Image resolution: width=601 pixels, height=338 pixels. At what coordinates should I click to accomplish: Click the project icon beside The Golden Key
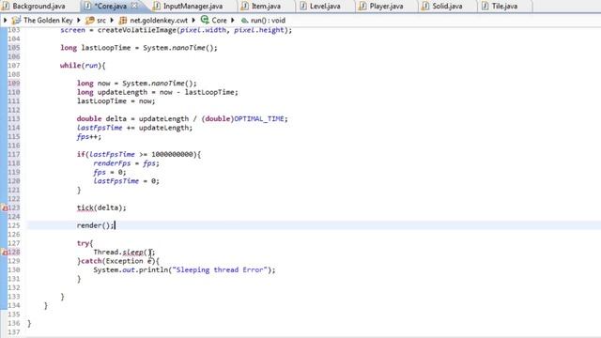[x=16, y=20]
